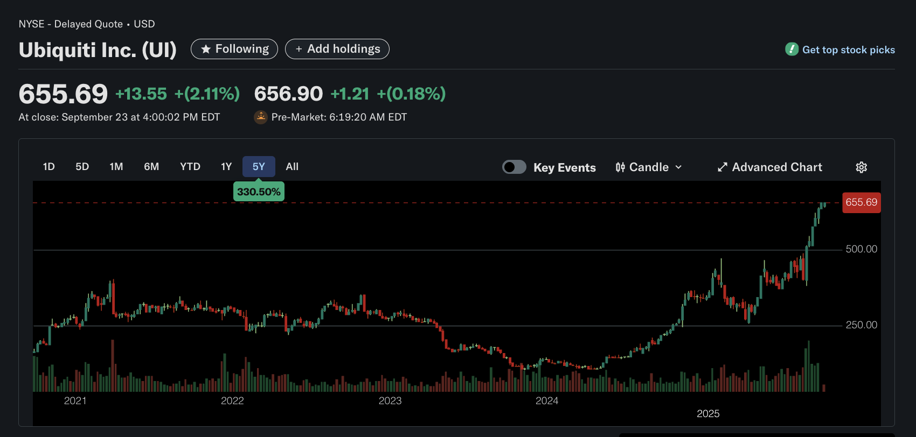Select the 1D time range

pyautogui.click(x=48, y=167)
